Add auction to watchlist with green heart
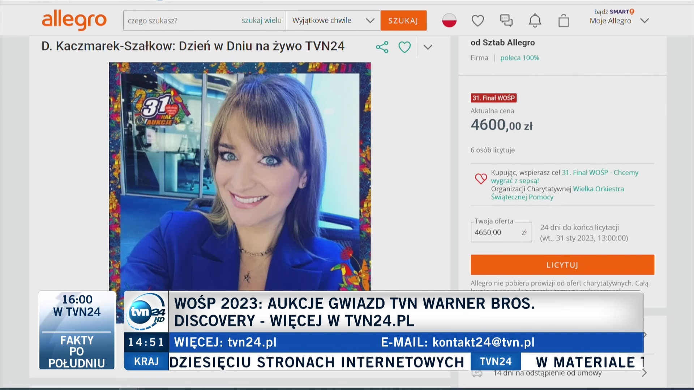Image resolution: width=694 pixels, height=390 pixels. coord(404,47)
